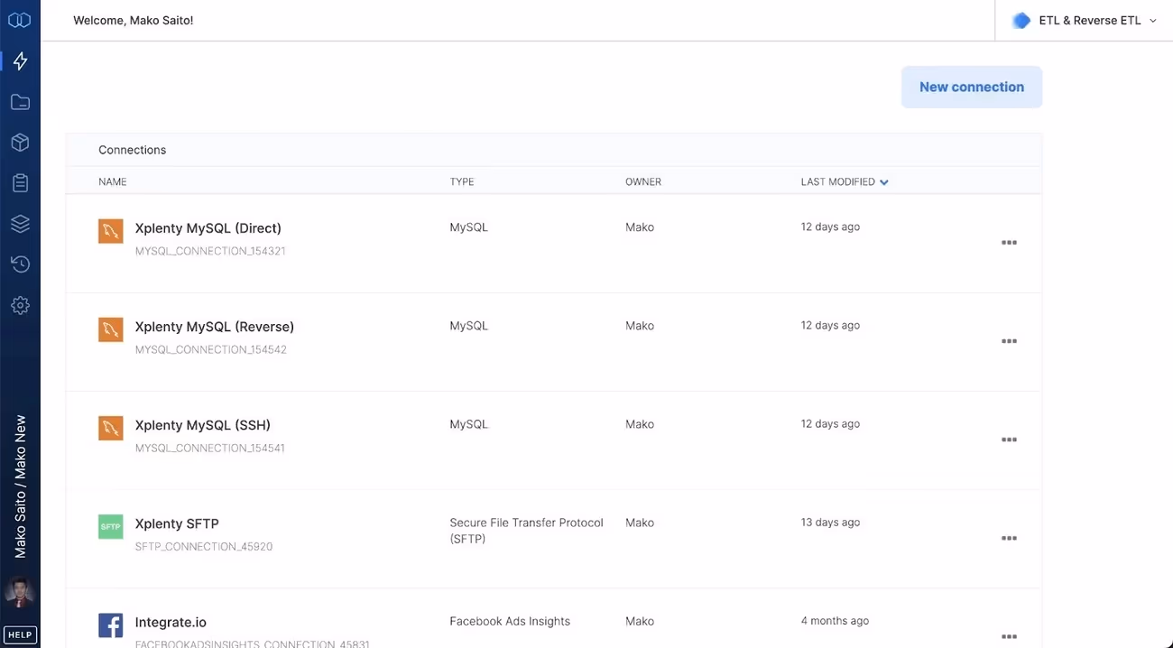The width and height of the screenshot is (1173, 648).
Task: Open the Connections lightning bolt sidebar icon
Action: pyautogui.click(x=20, y=60)
